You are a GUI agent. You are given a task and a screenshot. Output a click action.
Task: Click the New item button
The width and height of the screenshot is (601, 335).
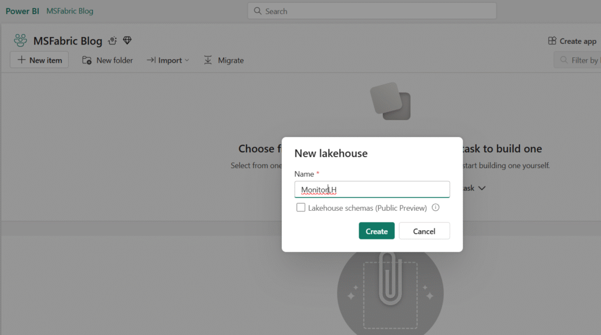[39, 60]
